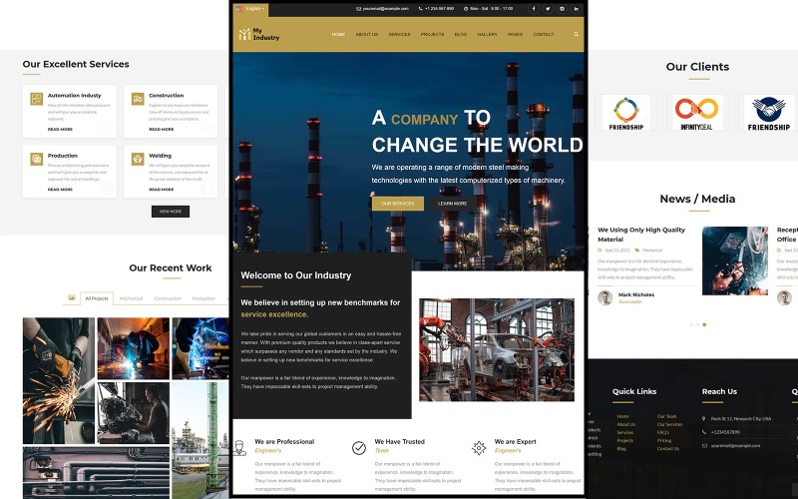The width and height of the screenshot is (798, 499).
Task: Click Contact Us in footer Quick Links
Action: click(x=668, y=448)
